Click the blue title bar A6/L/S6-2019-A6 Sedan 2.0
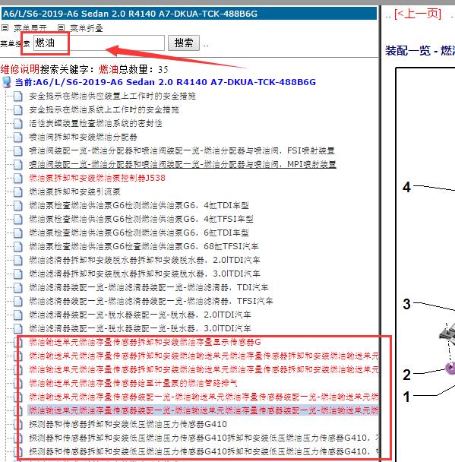455x462 pixels. (x=189, y=14)
